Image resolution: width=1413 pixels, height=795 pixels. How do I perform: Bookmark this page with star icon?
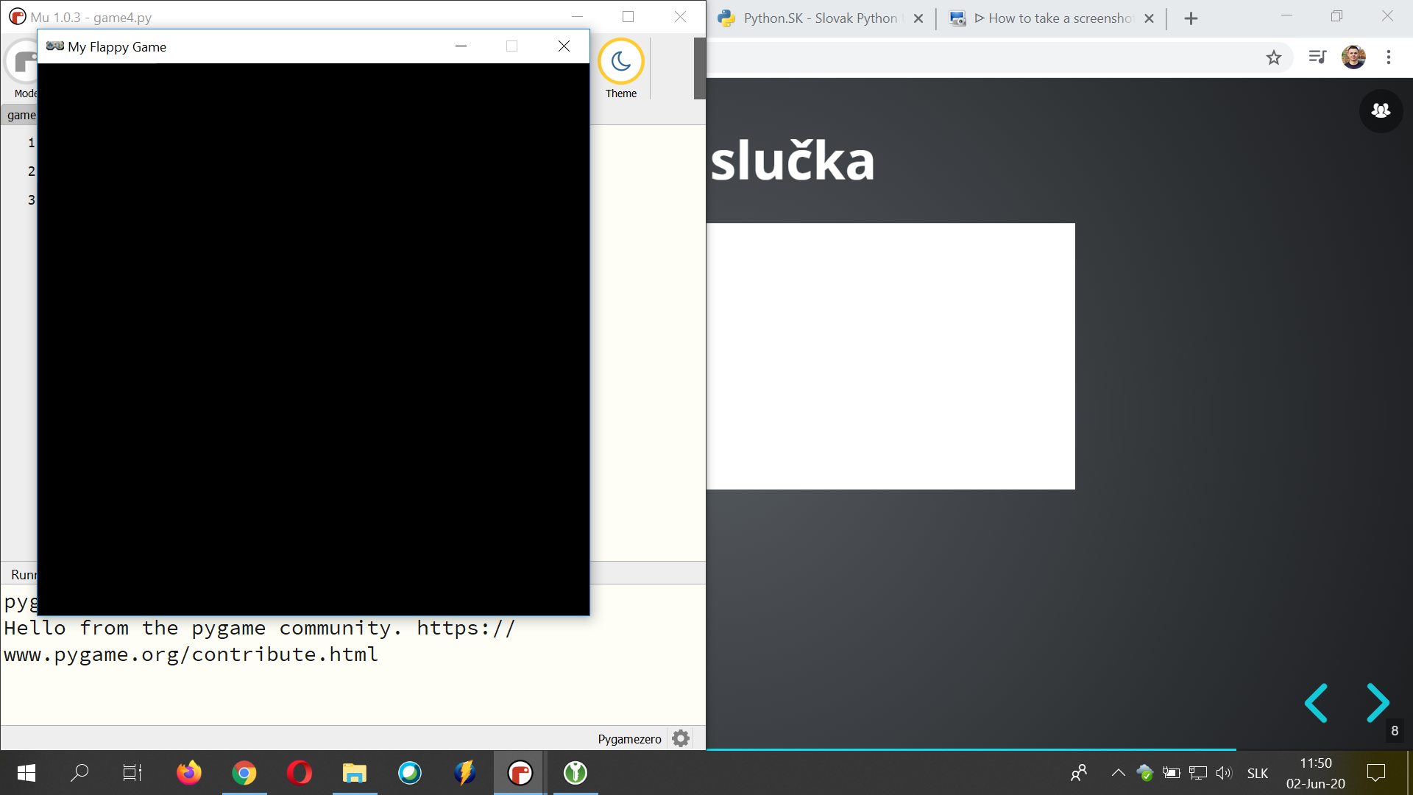[1274, 57]
